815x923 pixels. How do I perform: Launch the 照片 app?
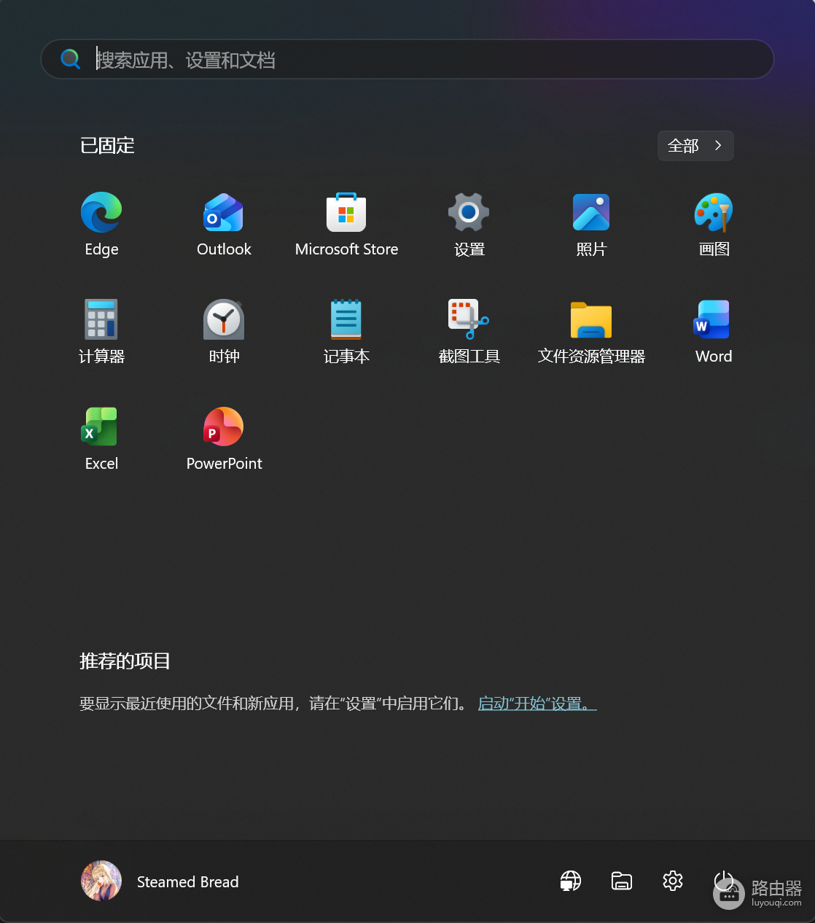[591, 225]
